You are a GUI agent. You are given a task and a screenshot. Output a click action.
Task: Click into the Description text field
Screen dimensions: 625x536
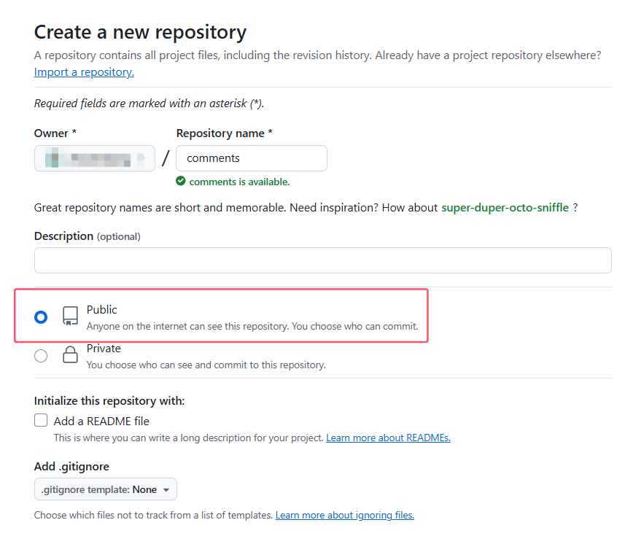click(322, 260)
